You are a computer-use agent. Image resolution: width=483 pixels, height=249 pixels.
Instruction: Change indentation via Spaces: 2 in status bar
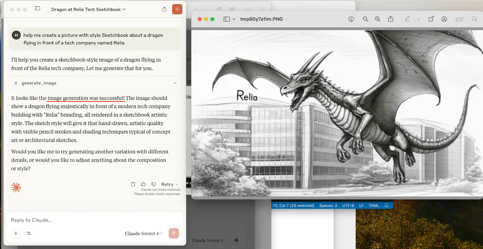[328, 205]
